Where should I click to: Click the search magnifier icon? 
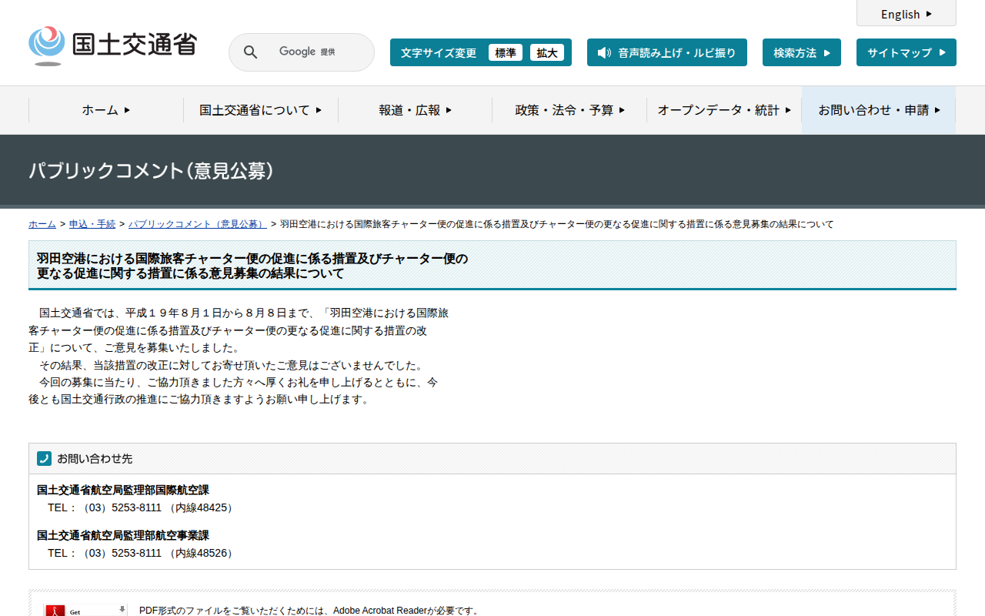[x=251, y=52]
